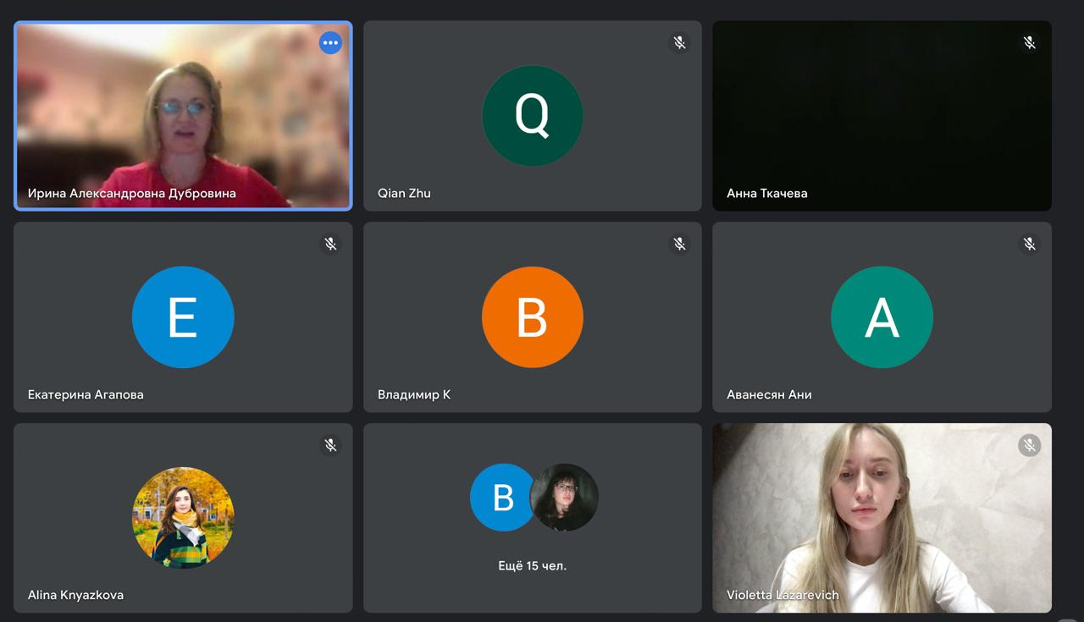The width and height of the screenshot is (1084, 622).
Task: Click the name label 'Qian Zhu'
Action: click(x=404, y=194)
